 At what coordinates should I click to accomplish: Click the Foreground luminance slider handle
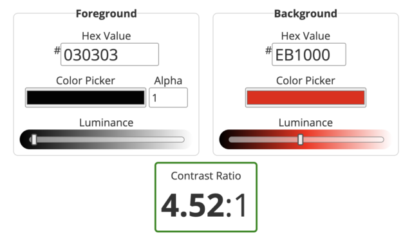click(x=34, y=140)
